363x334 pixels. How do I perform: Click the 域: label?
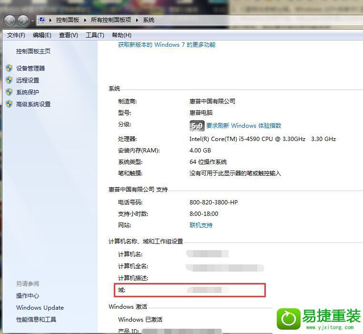(121, 290)
